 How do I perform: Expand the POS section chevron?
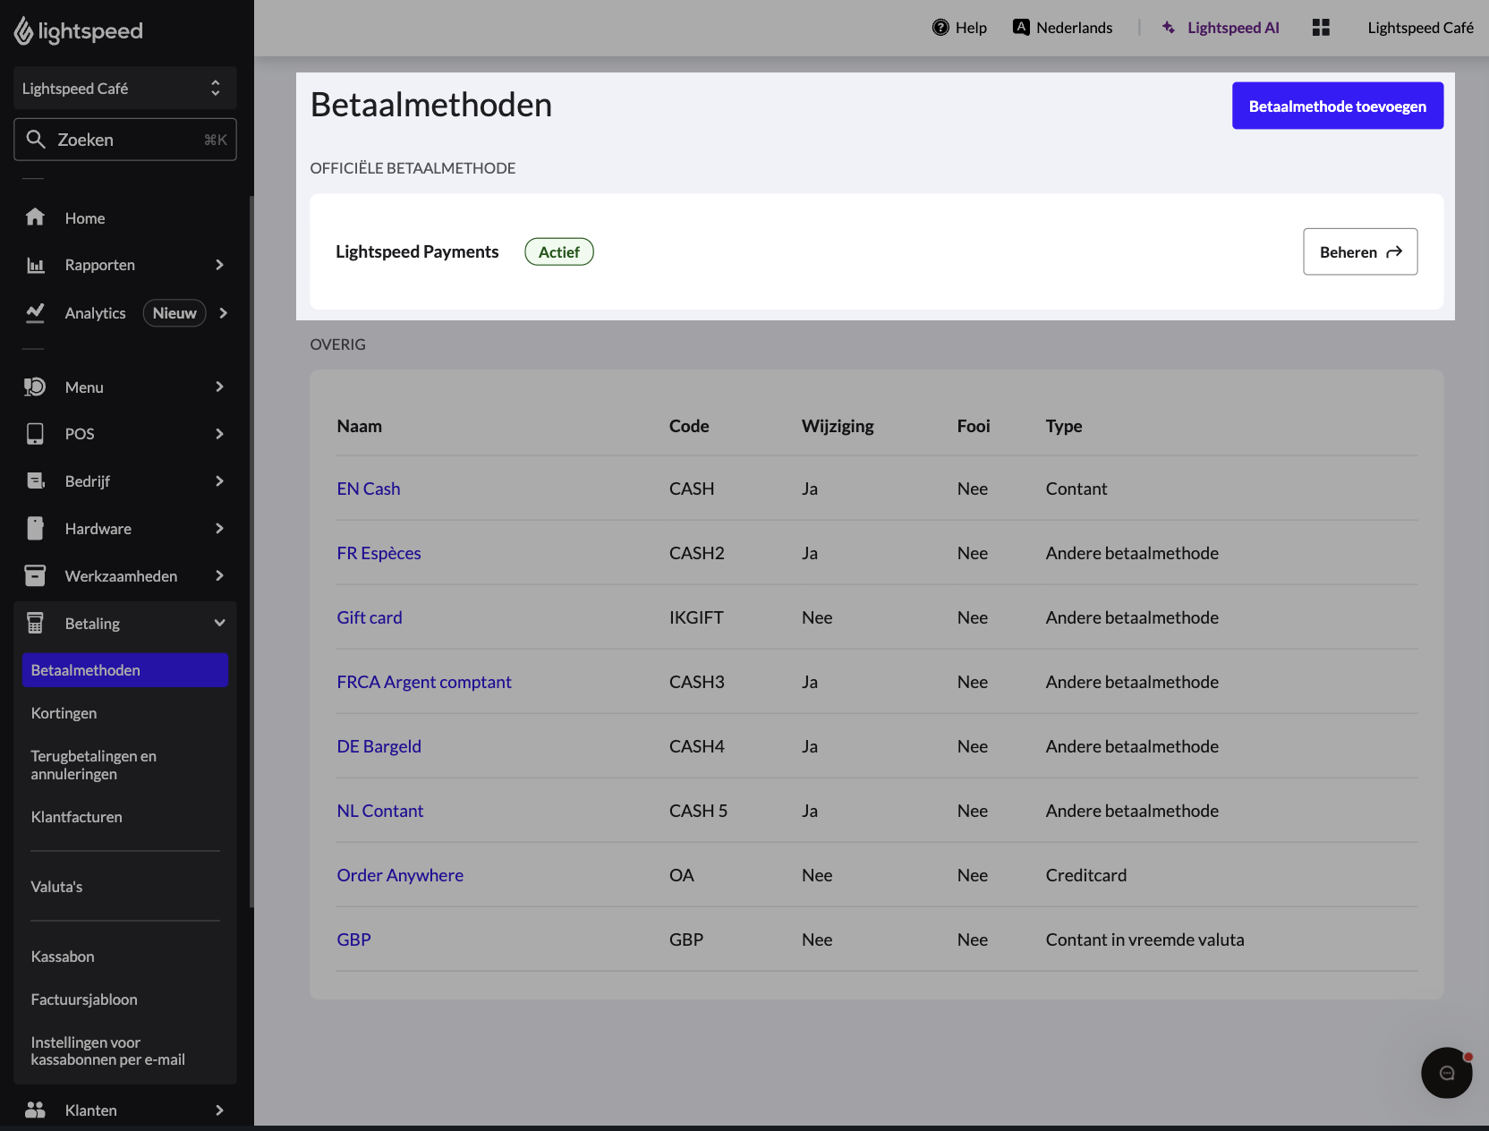219,434
